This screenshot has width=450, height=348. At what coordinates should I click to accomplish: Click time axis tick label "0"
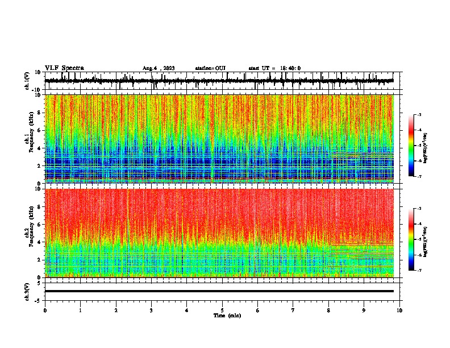click(45, 310)
